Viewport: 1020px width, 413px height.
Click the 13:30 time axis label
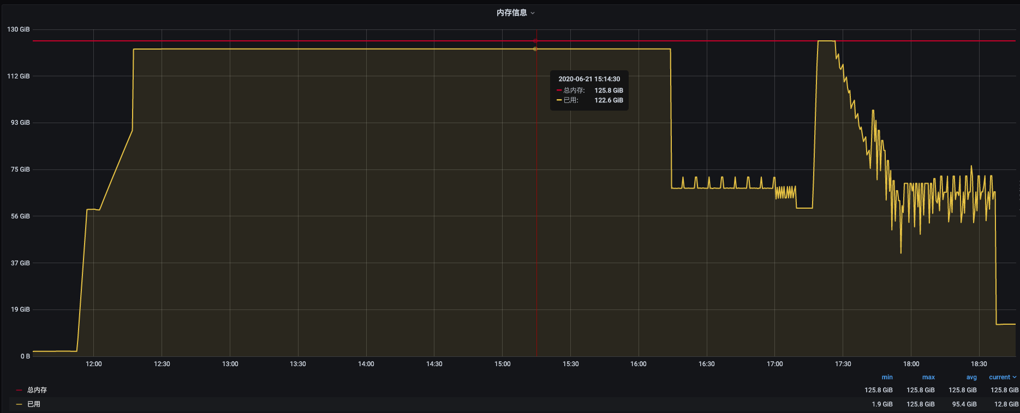[298, 364]
